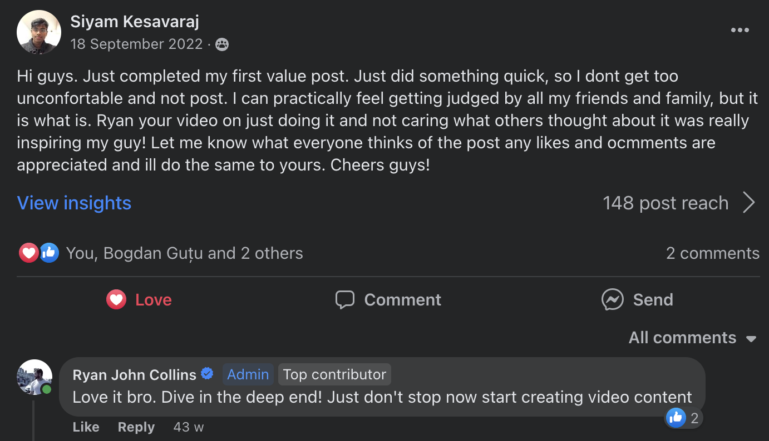Click the group audience privacy icon

click(222, 44)
